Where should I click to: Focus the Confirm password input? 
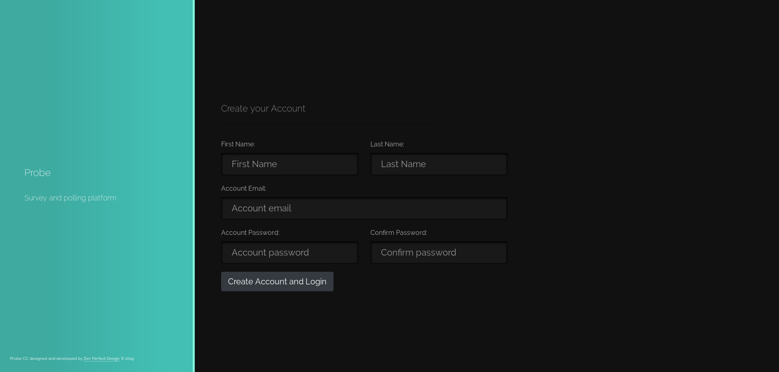click(x=439, y=253)
